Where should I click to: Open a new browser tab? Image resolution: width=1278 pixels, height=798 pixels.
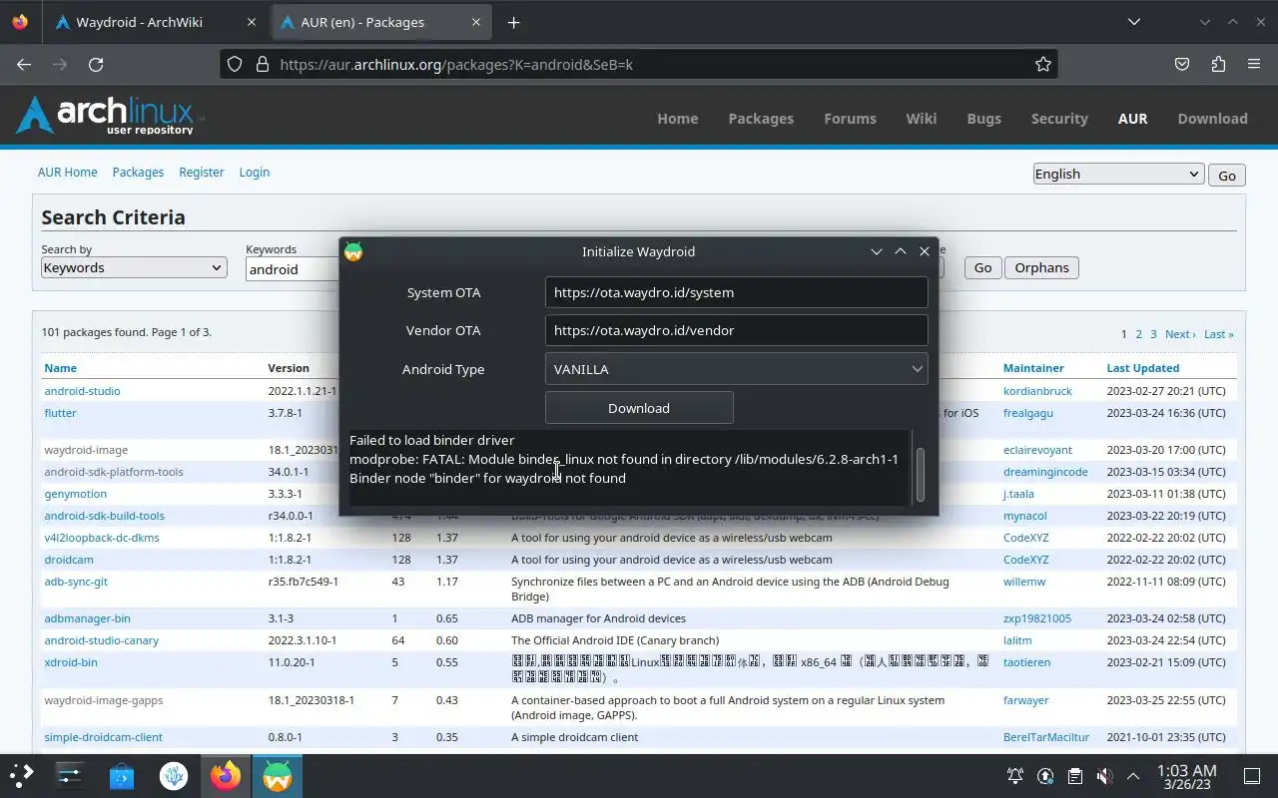[513, 22]
